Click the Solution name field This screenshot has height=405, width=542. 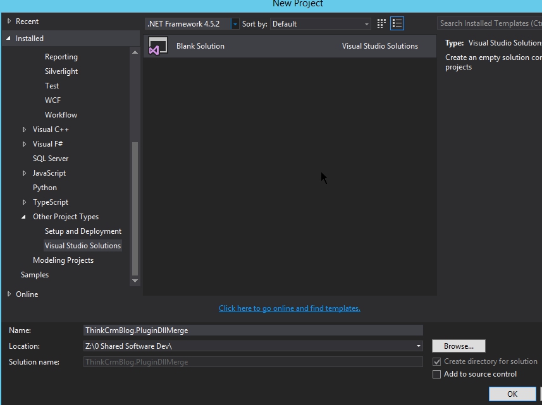pos(253,362)
